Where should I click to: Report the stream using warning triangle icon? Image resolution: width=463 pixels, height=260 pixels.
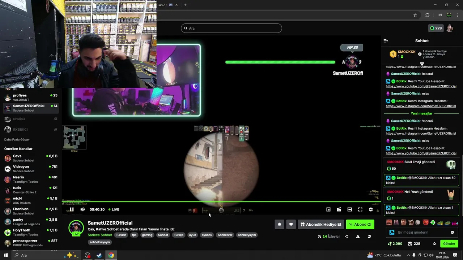pyautogui.click(x=358, y=237)
